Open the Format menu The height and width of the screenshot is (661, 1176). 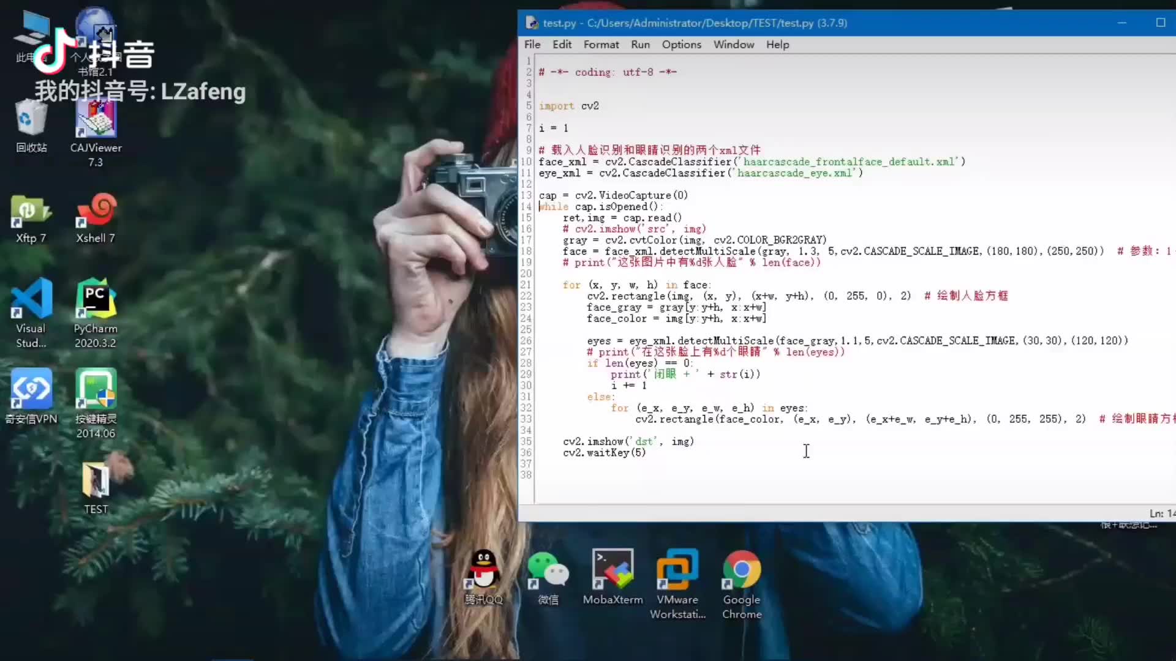pos(601,44)
